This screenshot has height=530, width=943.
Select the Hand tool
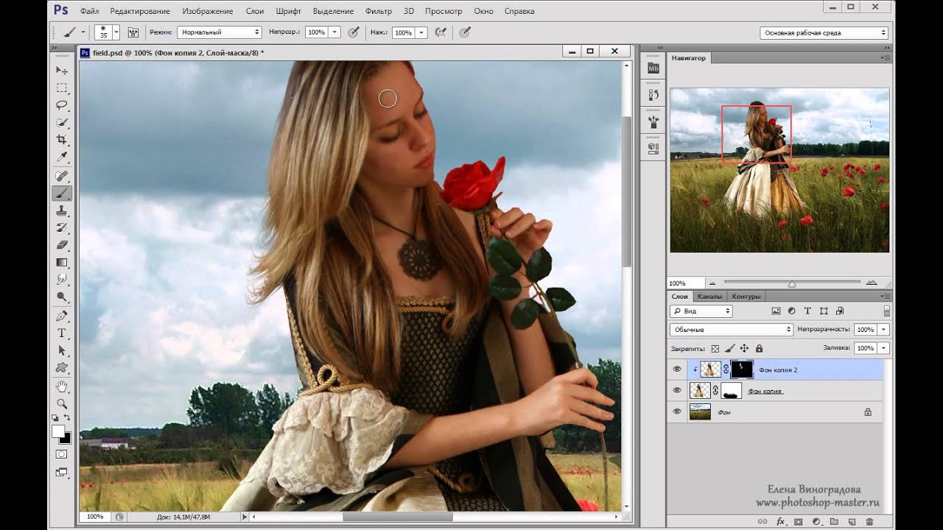point(62,386)
